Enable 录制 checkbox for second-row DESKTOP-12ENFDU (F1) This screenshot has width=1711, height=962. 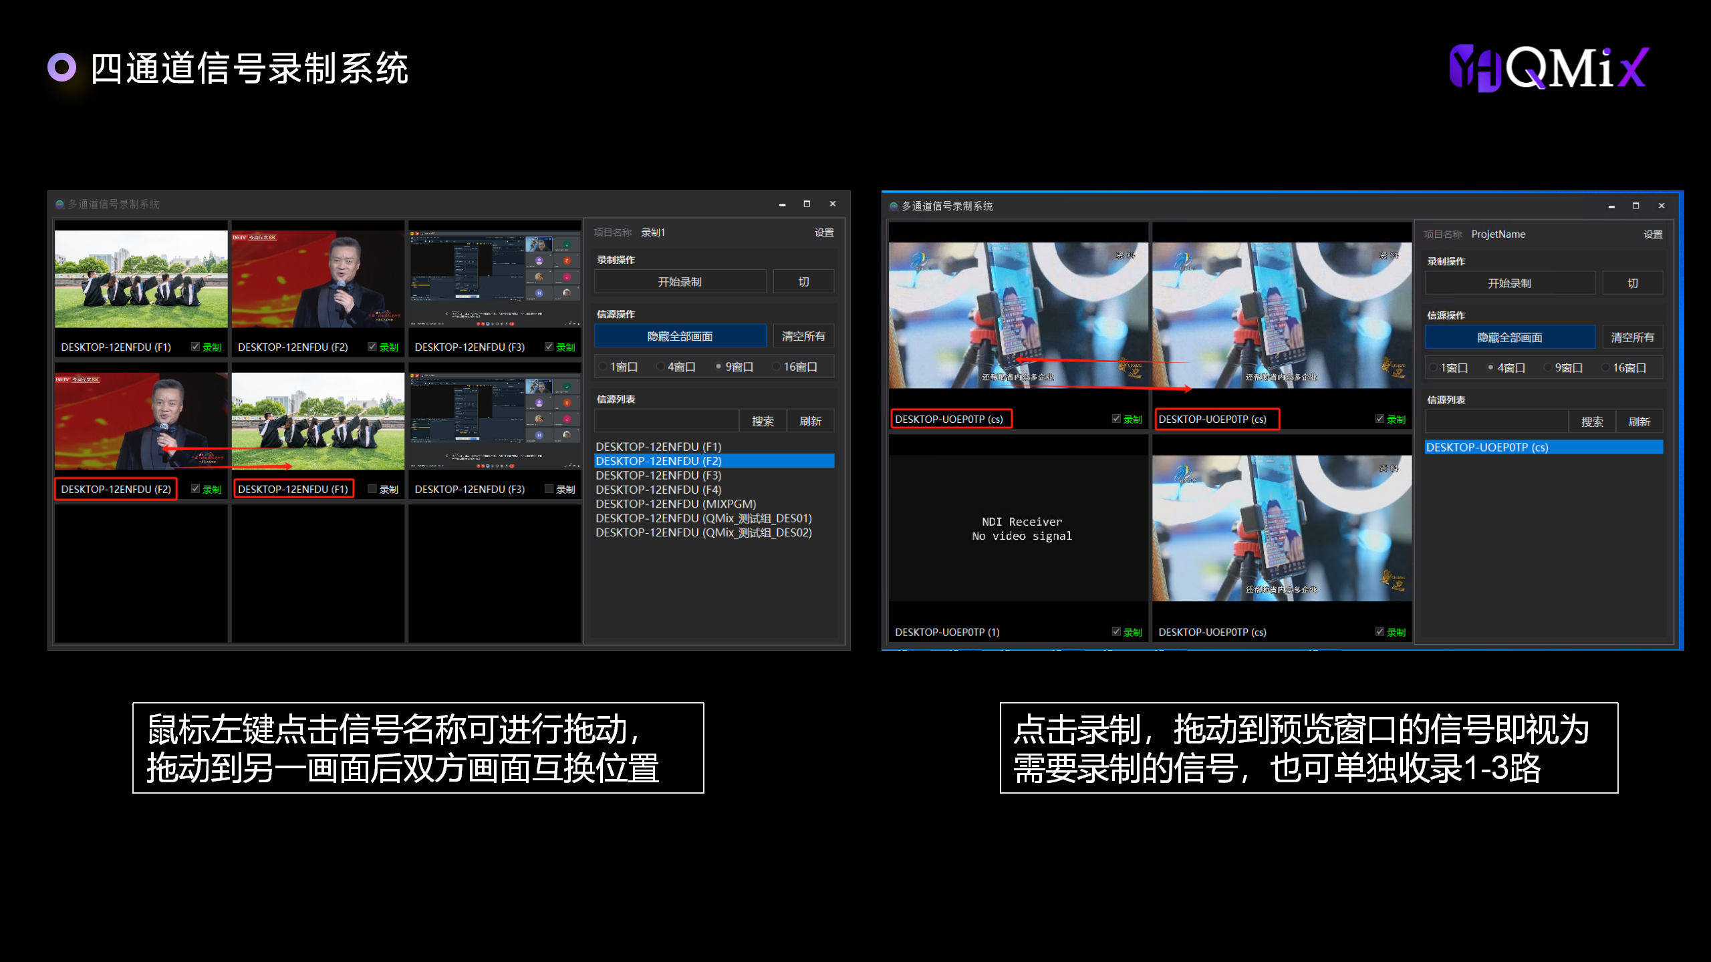(x=372, y=489)
